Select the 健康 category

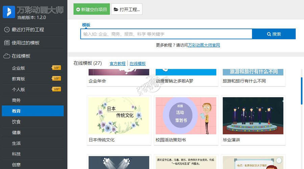pos(33,133)
